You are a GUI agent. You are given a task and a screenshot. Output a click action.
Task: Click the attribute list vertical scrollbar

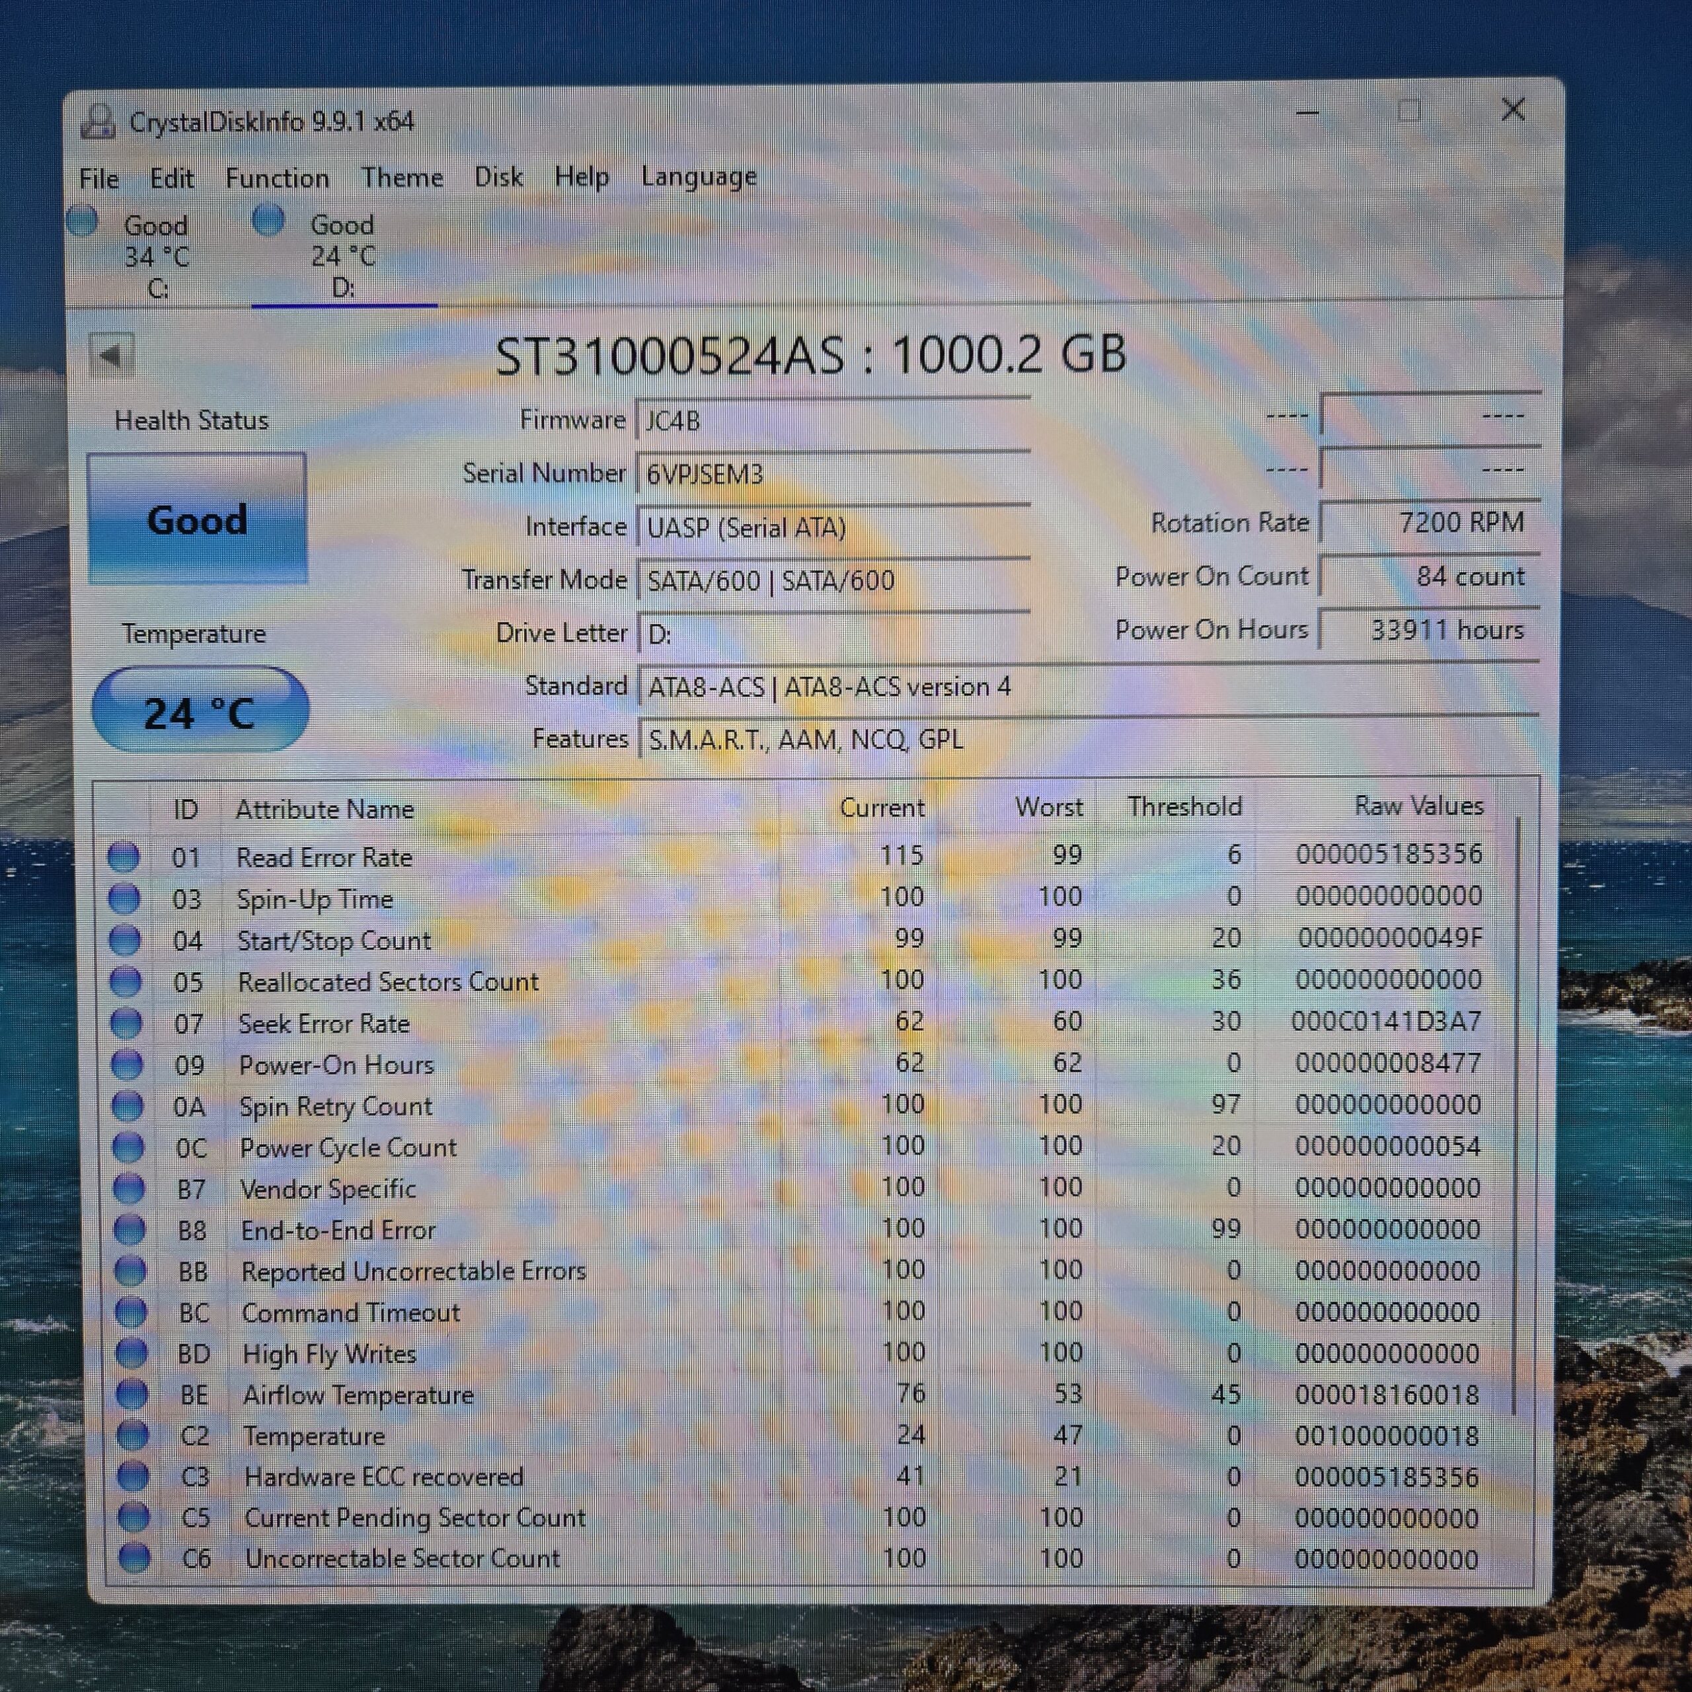(1518, 1114)
